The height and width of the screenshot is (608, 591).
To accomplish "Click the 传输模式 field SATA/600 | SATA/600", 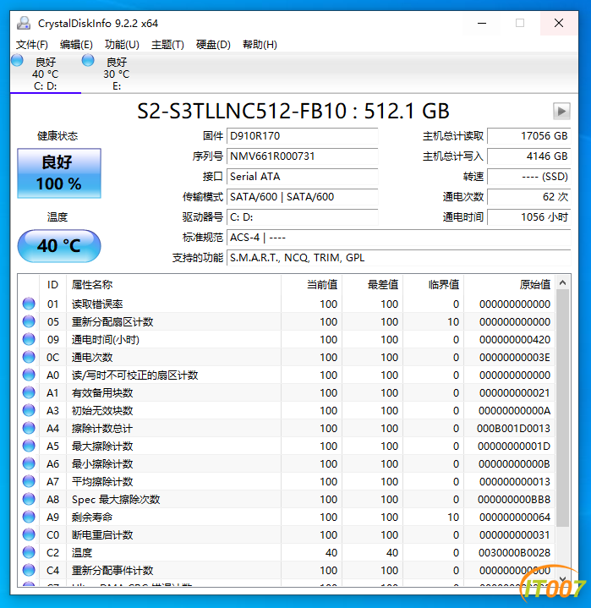I will pyautogui.click(x=302, y=196).
